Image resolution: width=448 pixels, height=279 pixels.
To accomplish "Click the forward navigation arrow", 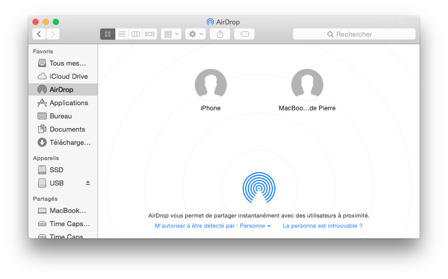I will pyautogui.click(x=53, y=34).
